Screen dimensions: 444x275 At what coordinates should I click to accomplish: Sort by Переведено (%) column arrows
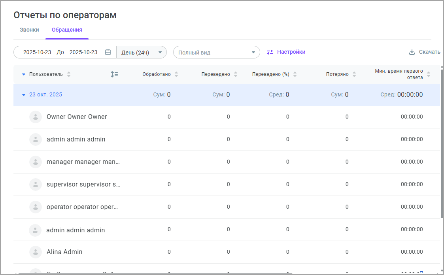(x=295, y=74)
